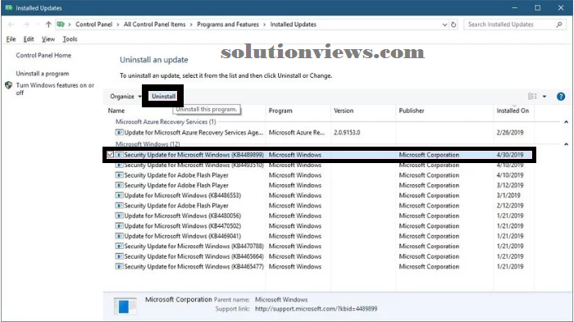
Task: Open the address bar history dropdown
Action: point(444,25)
